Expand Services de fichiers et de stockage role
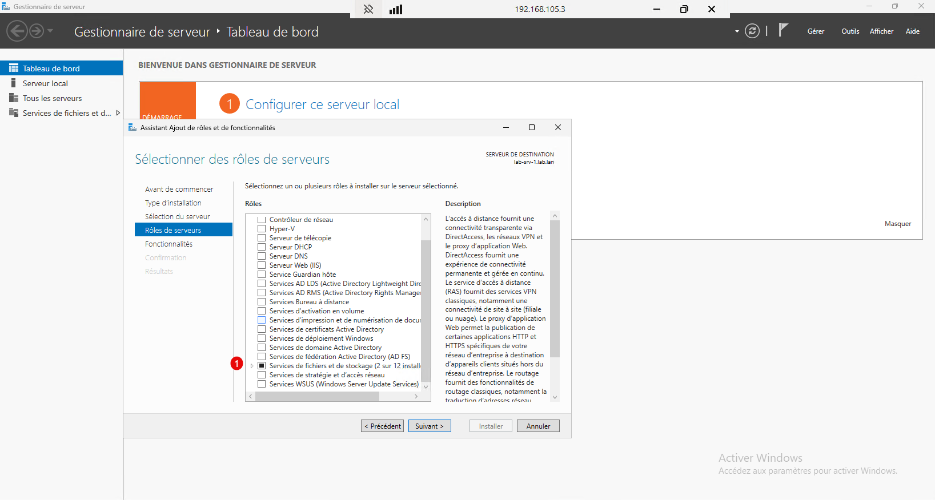Viewport: 935px width, 500px height. click(252, 366)
